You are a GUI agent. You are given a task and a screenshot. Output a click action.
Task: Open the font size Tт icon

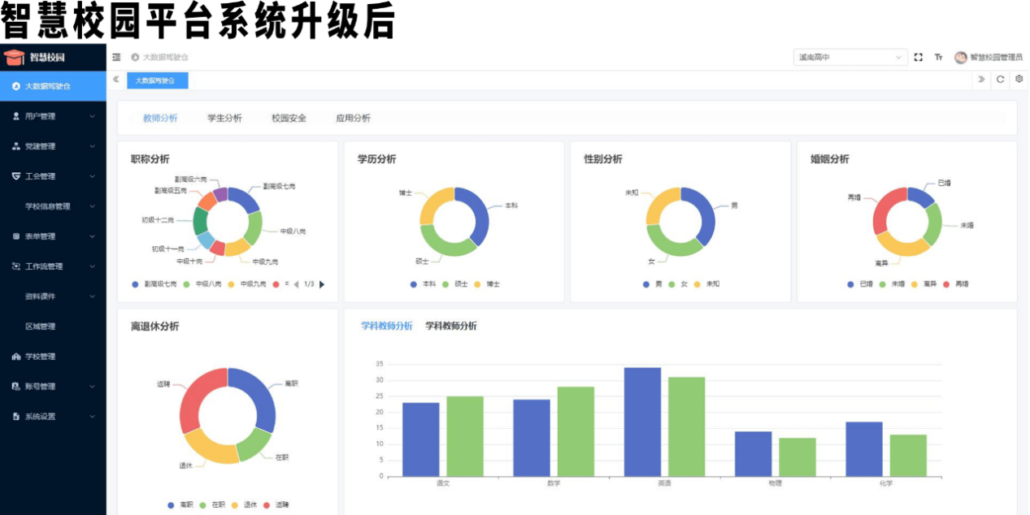938,58
